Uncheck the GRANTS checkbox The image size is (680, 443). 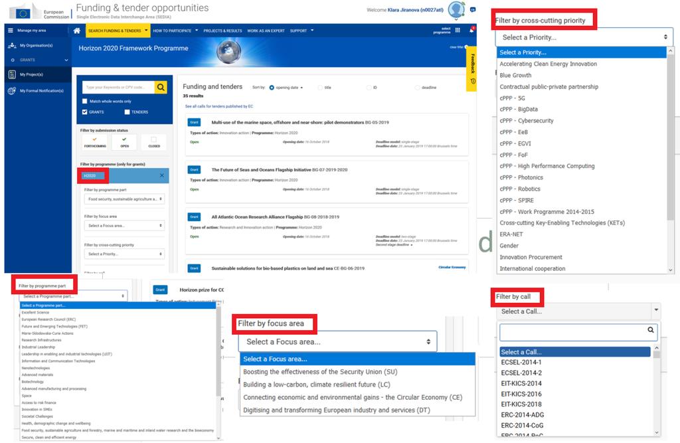(84, 112)
